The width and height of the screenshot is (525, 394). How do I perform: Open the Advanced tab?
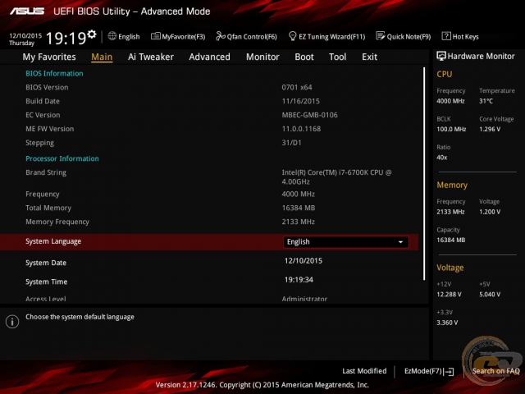coord(209,57)
